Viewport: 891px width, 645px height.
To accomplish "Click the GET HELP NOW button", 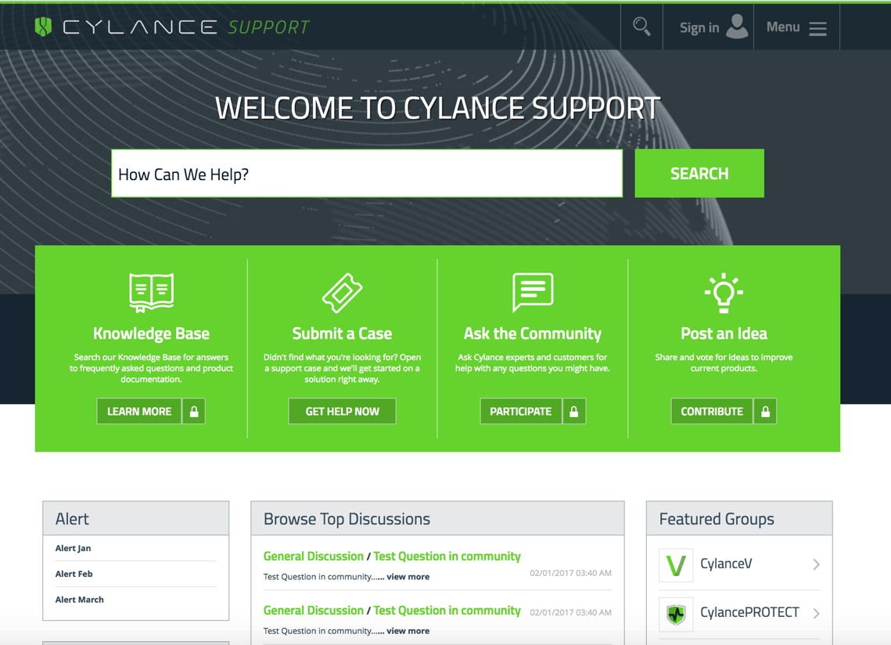I will click(x=342, y=411).
